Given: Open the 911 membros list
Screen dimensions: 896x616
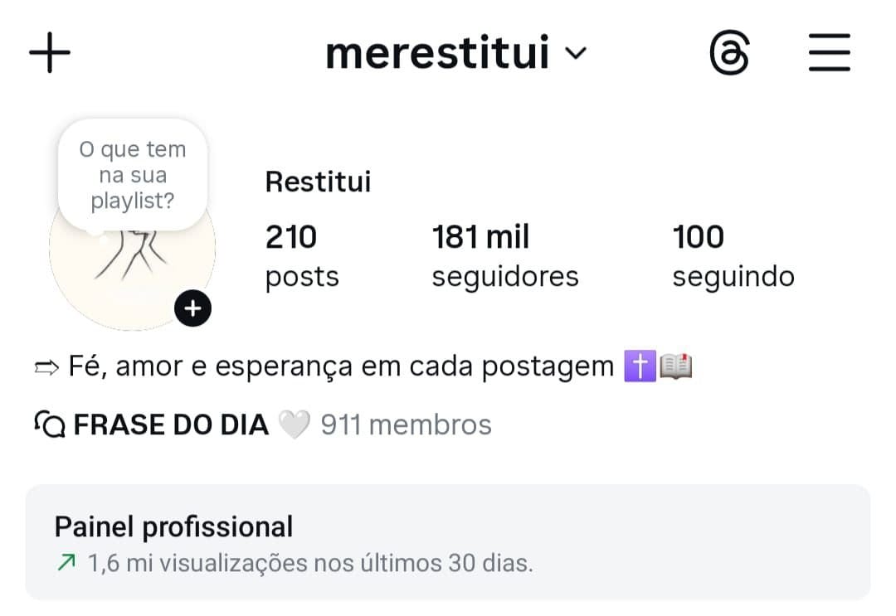Looking at the screenshot, I should click(406, 424).
